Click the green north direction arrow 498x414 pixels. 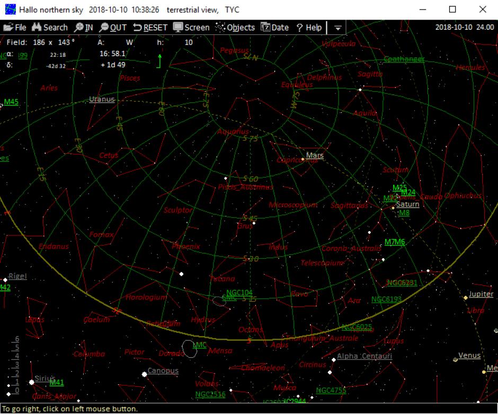[160, 60]
